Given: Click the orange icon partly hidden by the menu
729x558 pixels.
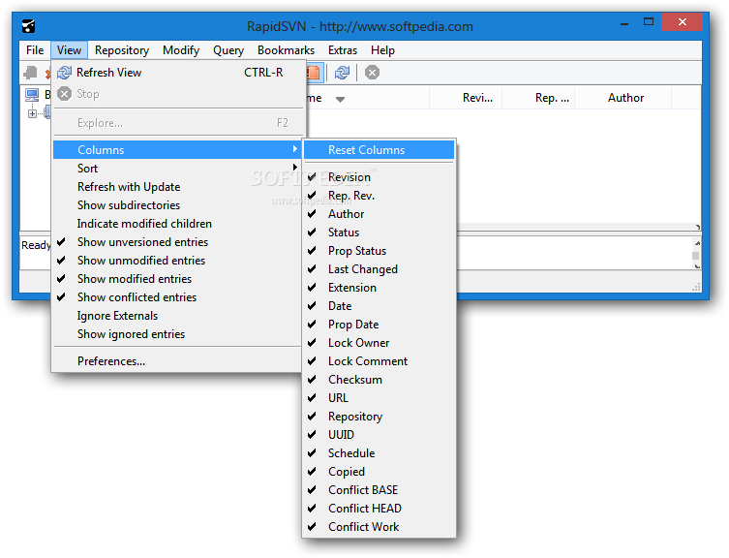Looking at the screenshot, I should click(x=314, y=73).
